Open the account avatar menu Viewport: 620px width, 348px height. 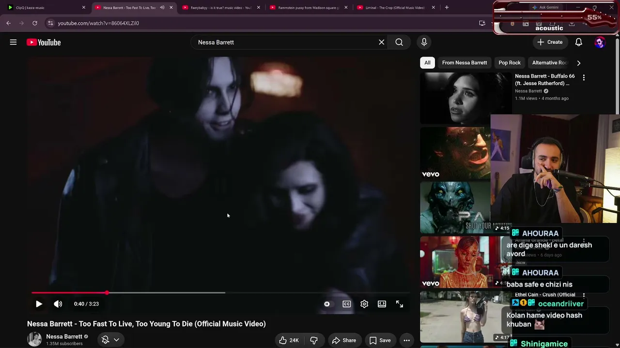pos(600,42)
